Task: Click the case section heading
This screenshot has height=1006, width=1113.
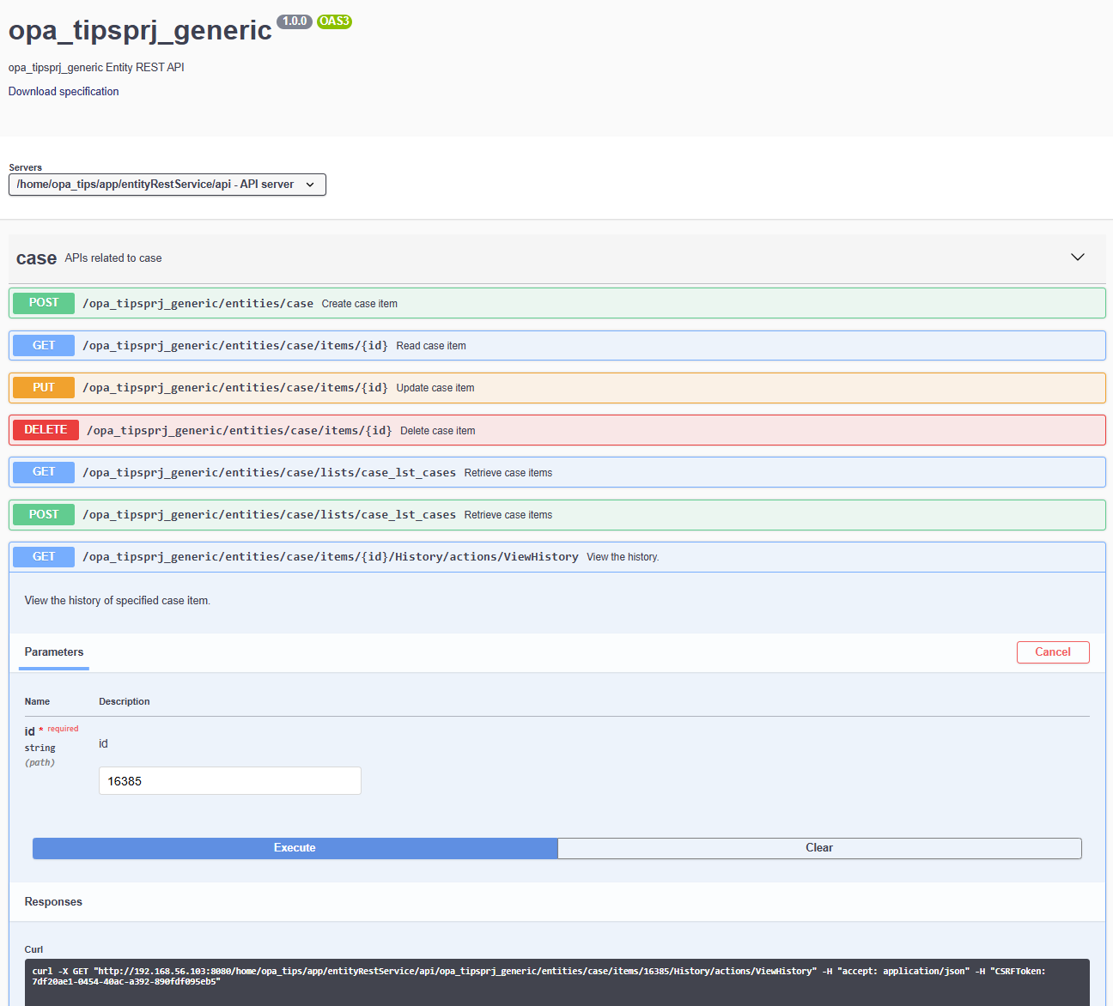Action: [36, 258]
